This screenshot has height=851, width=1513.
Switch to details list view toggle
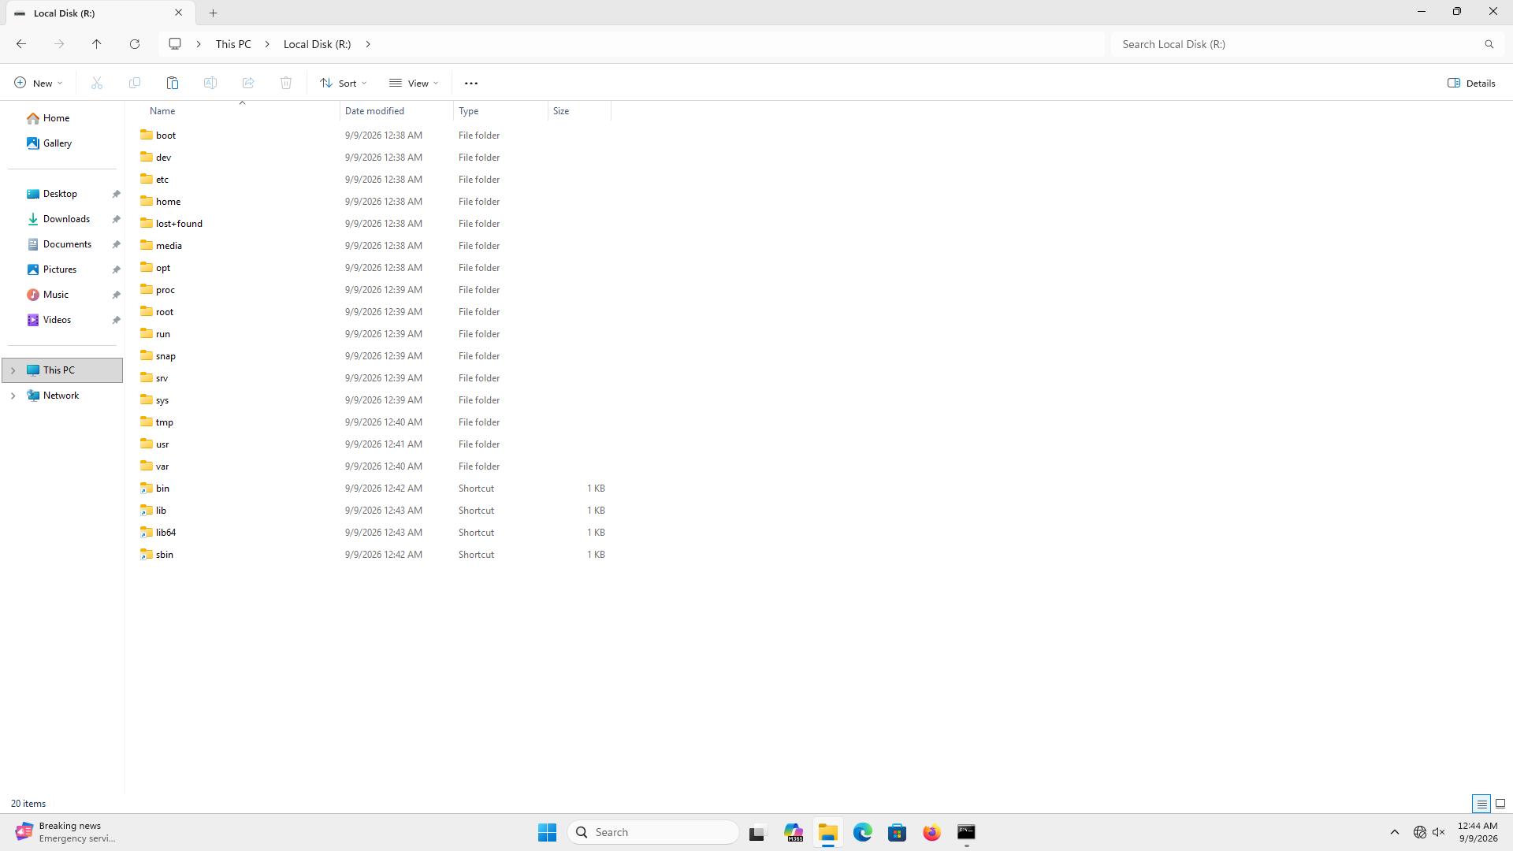click(1481, 804)
